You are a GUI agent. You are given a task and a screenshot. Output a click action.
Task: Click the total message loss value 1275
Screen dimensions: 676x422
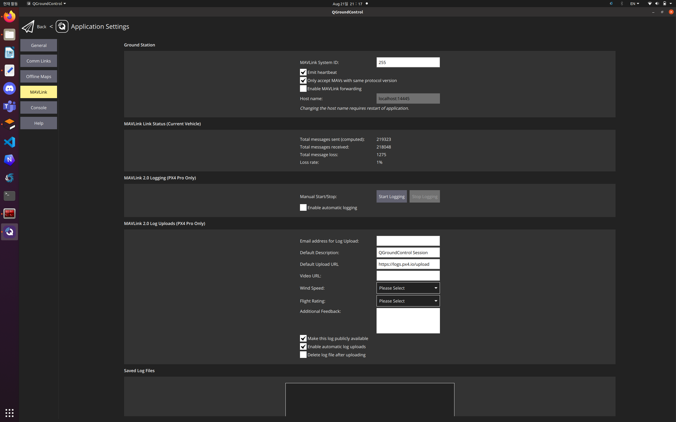[x=381, y=155]
